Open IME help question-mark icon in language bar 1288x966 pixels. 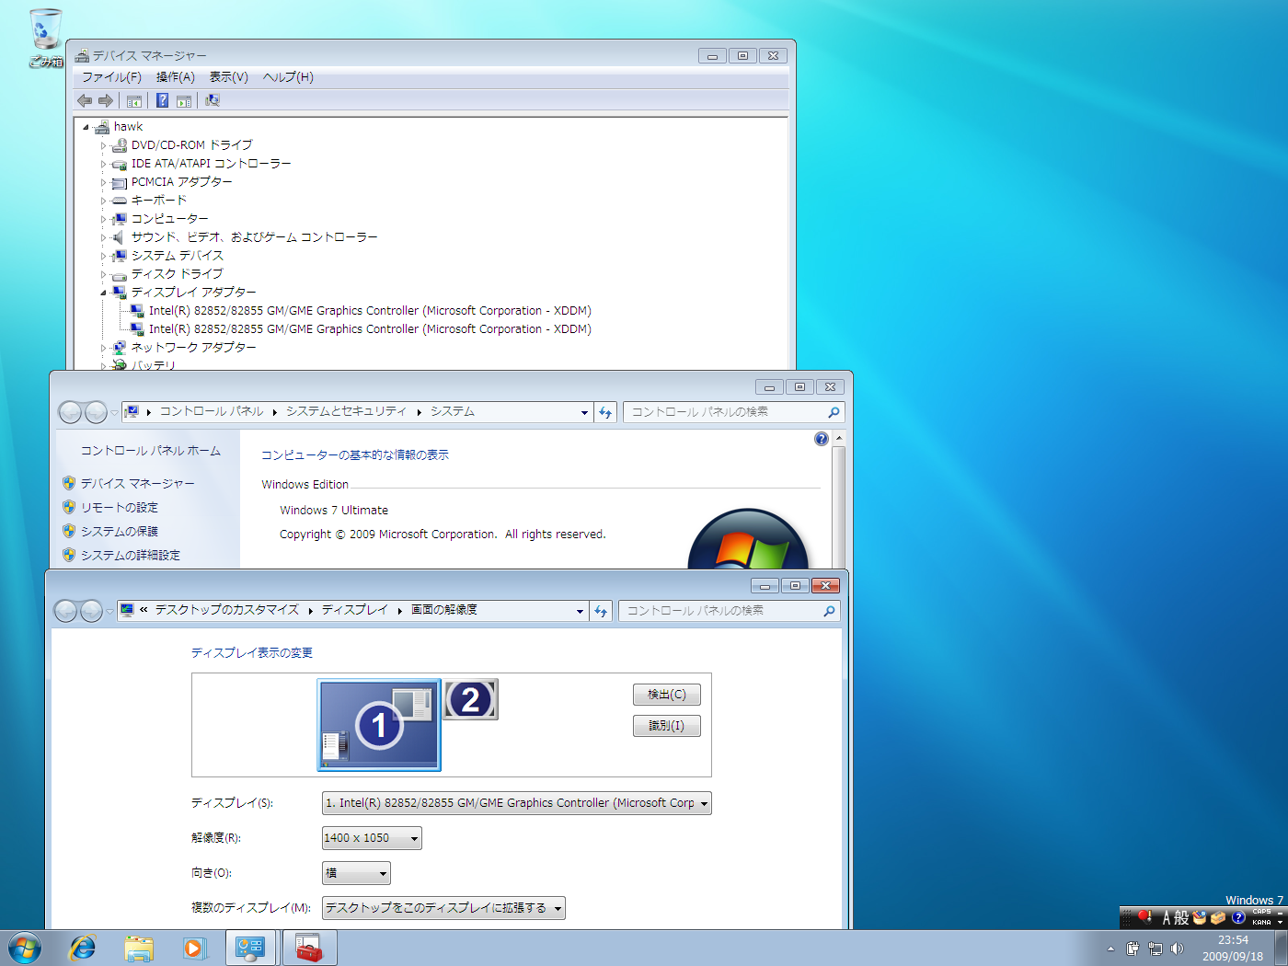coord(1238,917)
